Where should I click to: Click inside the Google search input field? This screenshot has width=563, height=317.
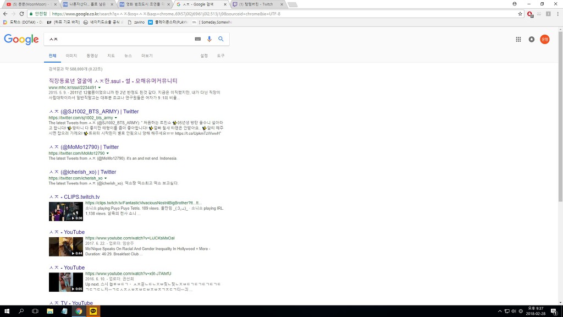120,39
